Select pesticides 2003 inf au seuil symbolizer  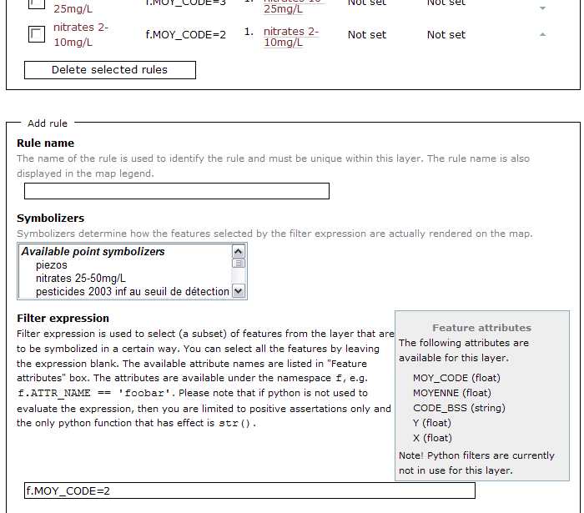click(x=132, y=291)
